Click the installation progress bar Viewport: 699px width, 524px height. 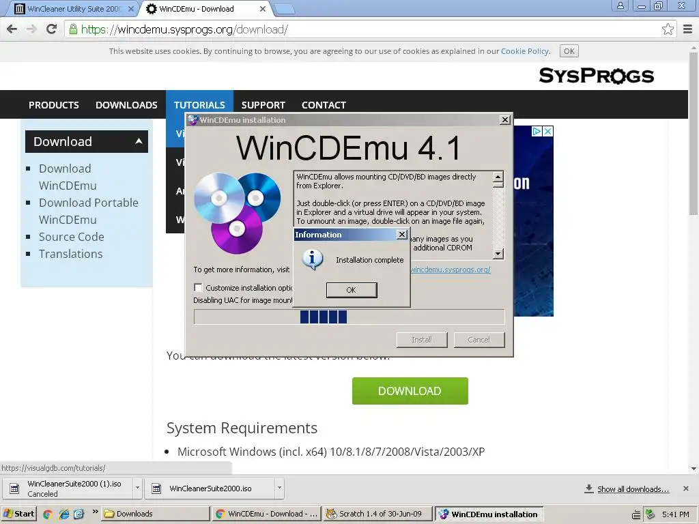349,317
